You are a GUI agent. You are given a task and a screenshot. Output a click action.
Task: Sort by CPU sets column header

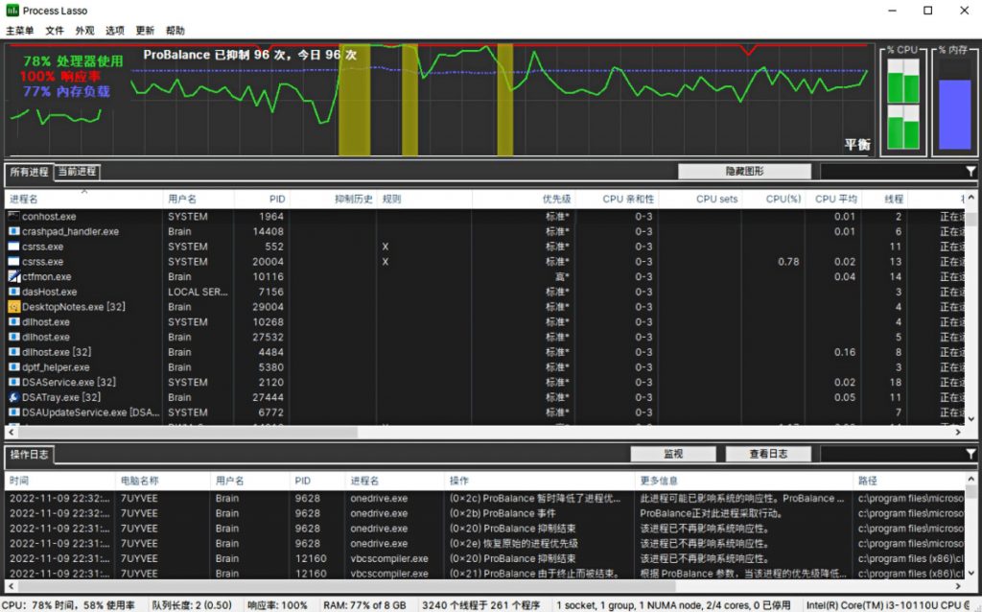tap(700, 200)
